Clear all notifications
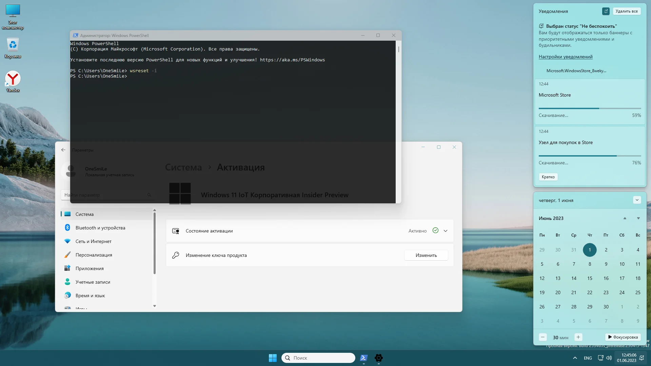 tap(626, 11)
